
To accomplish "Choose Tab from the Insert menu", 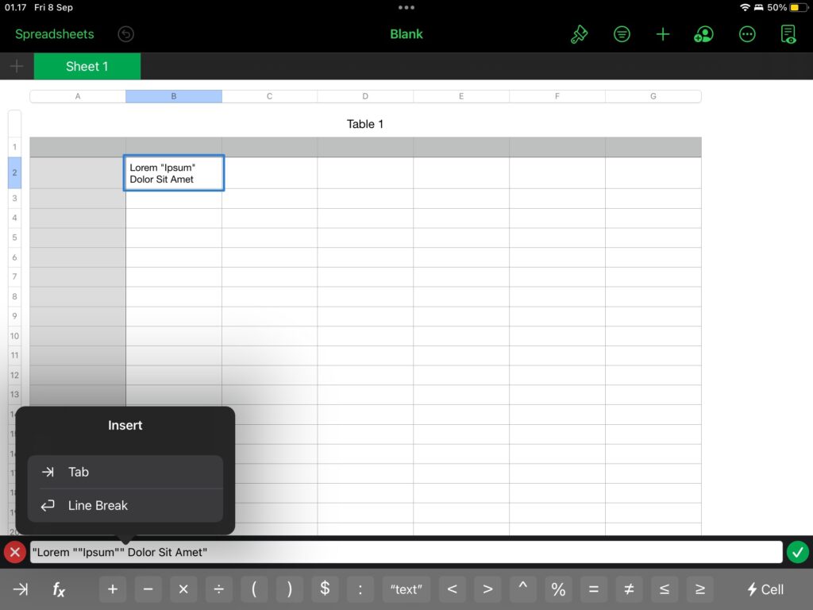I will (125, 472).
